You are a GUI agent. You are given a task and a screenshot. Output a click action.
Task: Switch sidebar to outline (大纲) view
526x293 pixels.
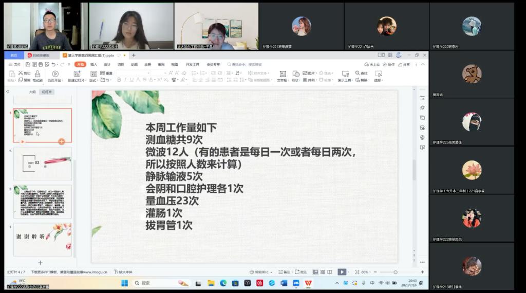[32, 92]
